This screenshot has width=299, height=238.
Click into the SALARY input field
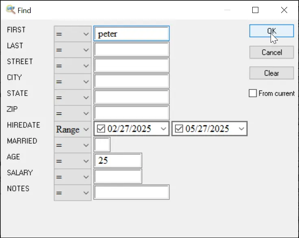pos(118,176)
